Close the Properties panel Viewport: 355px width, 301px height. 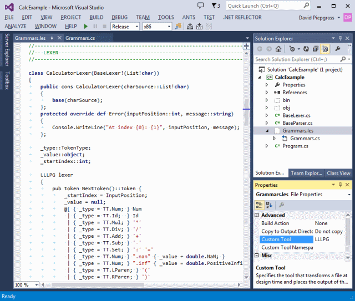click(347, 185)
